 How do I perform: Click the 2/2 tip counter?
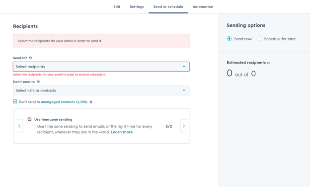(168, 126)
